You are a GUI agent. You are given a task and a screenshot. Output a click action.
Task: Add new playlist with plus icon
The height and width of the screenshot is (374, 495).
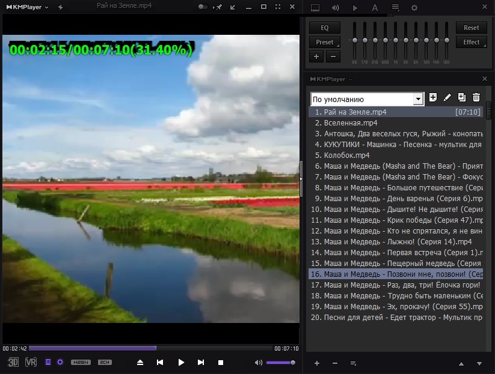click(433, 97)
